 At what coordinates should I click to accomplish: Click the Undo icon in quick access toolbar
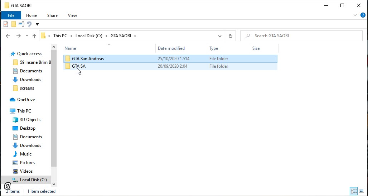click(29, 24)
